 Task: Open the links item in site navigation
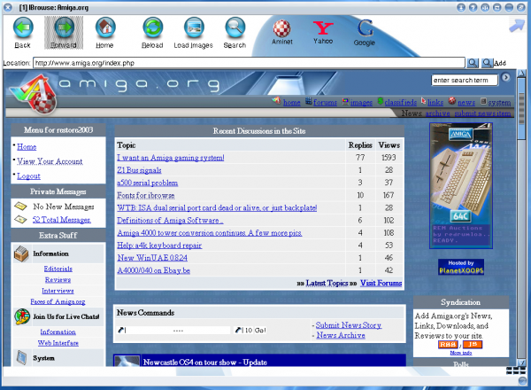click(x=435, y=103)
